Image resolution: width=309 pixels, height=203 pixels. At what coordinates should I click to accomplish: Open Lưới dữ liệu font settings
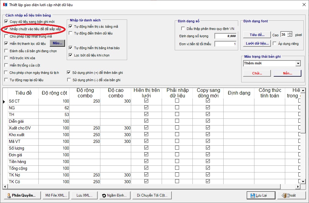pyautogui.click(x=257, y=43)
